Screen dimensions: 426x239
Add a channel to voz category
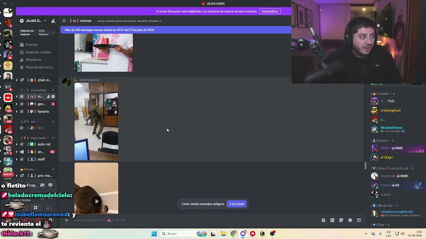pyautogui.click(x=53, y=121)
